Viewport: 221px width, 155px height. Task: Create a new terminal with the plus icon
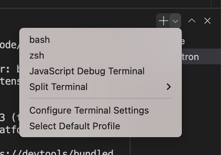163,21
